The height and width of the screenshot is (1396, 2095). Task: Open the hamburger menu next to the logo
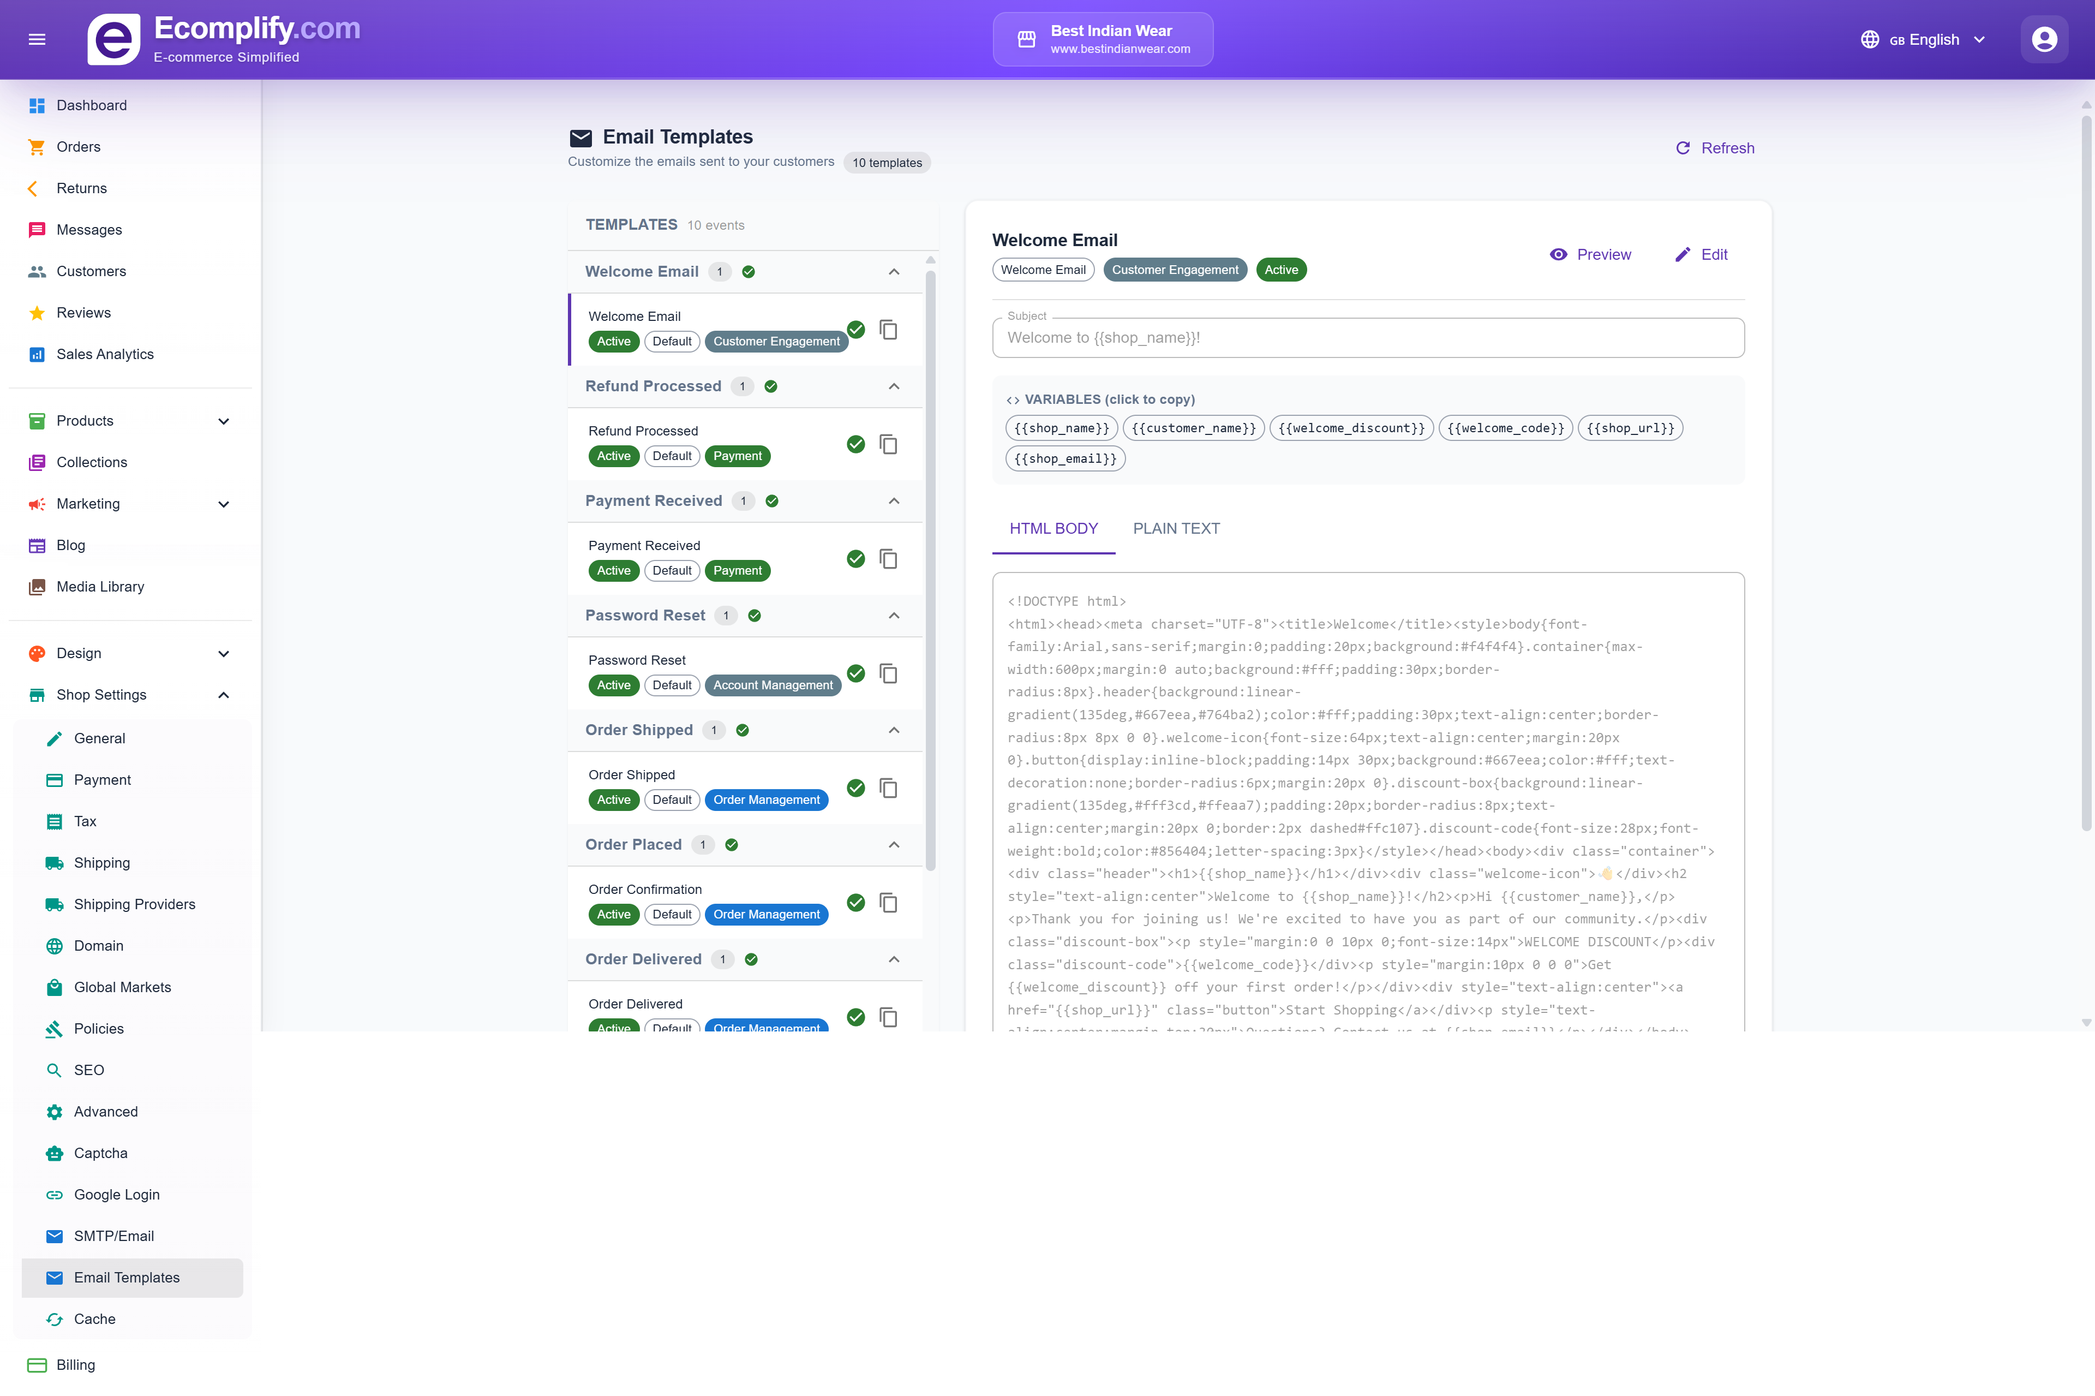point(38,38)
